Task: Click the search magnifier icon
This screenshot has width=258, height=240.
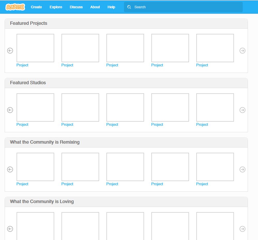Action: (x=129, y=7)
